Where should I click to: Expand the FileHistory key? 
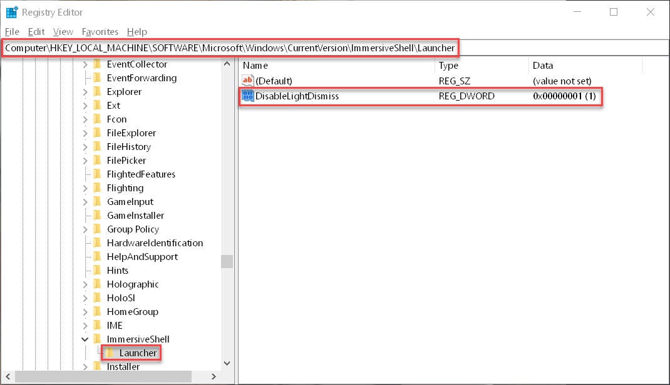(x=85, y=147)
